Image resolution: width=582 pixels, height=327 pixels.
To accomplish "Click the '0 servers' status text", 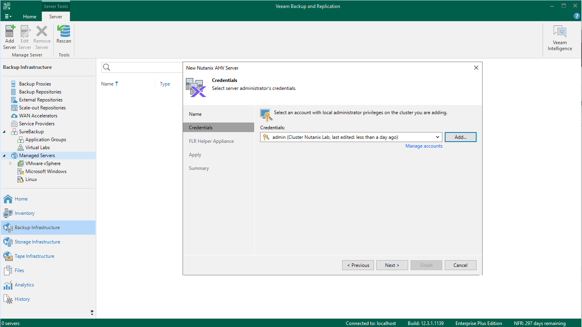I will pos(11,323).
